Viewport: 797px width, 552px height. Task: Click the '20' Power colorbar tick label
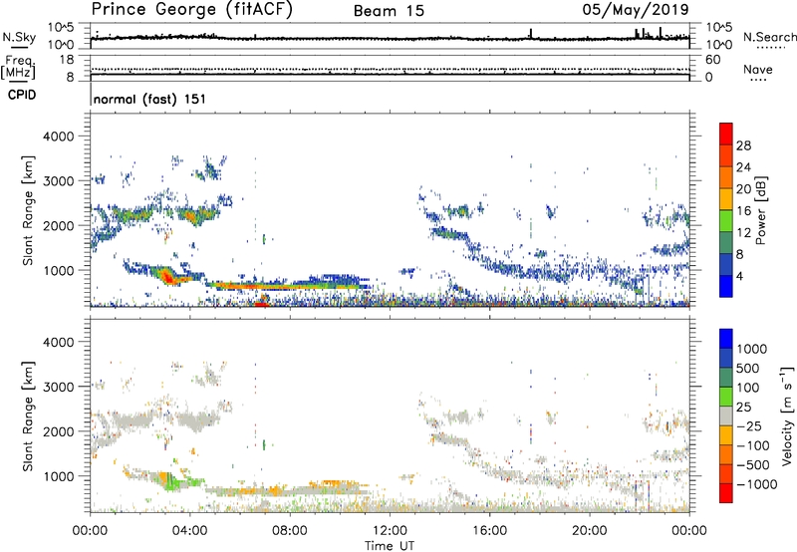(743, 189)
